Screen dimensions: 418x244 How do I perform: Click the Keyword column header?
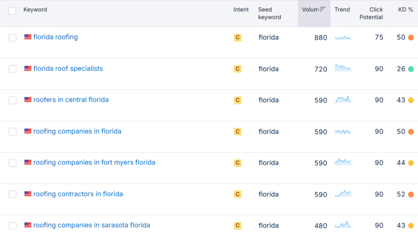coord(35,10)
